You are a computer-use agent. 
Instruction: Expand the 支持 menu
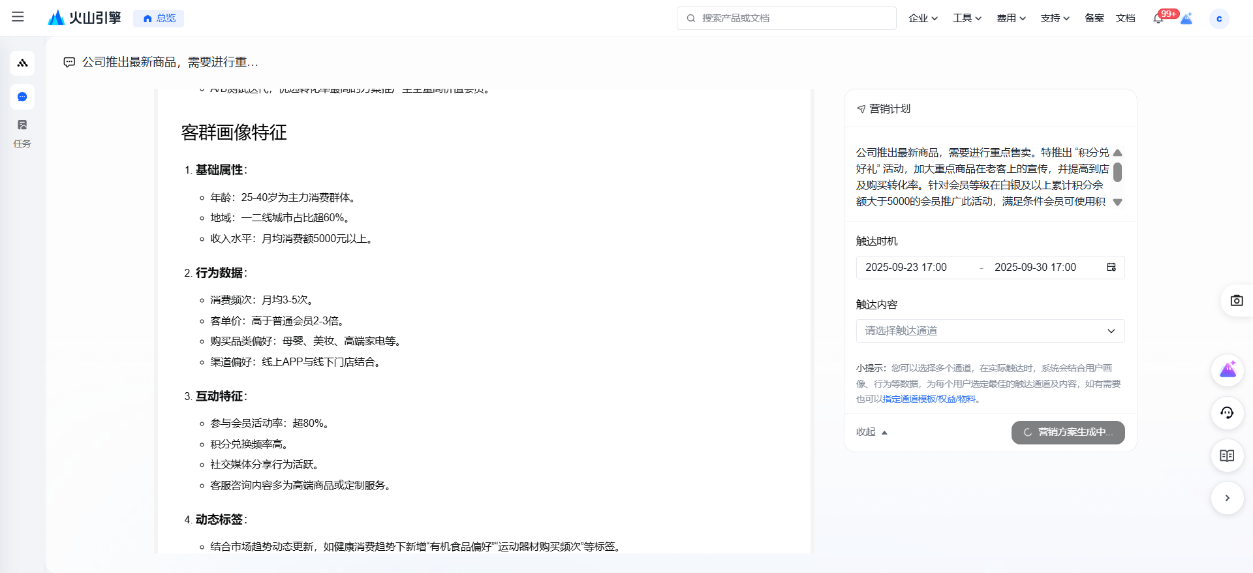pos(1055,18)
